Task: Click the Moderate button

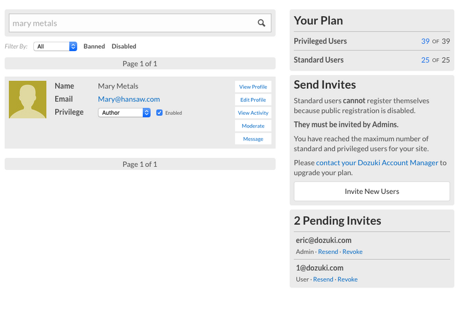Action: (x=253, y=126)
